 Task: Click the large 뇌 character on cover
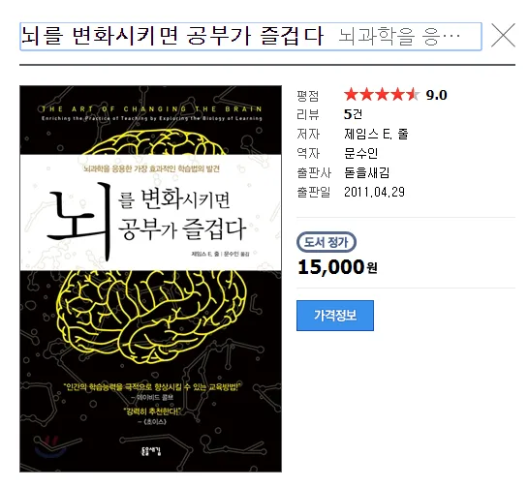[x=80, y=221]
